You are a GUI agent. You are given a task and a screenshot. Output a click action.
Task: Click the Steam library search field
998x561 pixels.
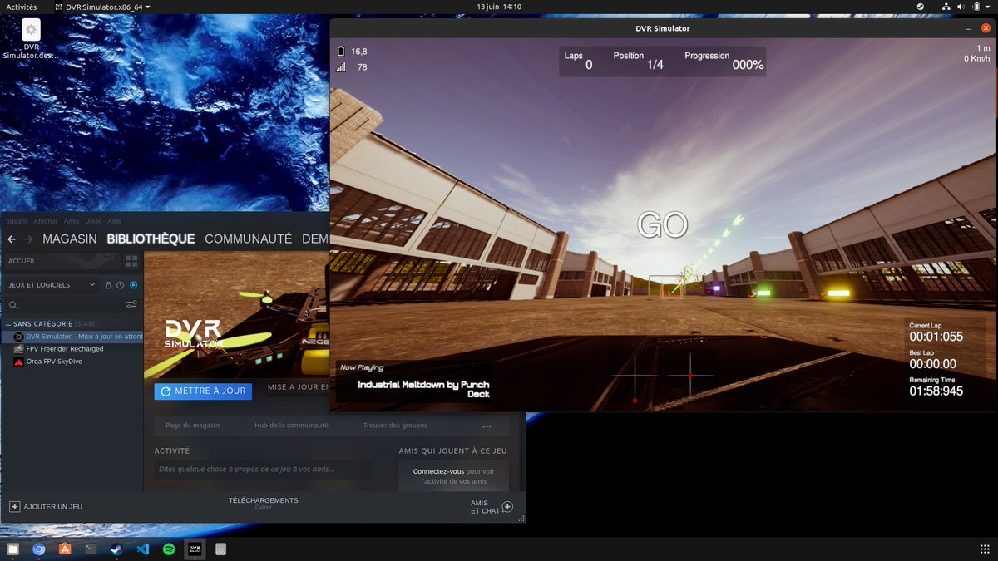[71, 305]
